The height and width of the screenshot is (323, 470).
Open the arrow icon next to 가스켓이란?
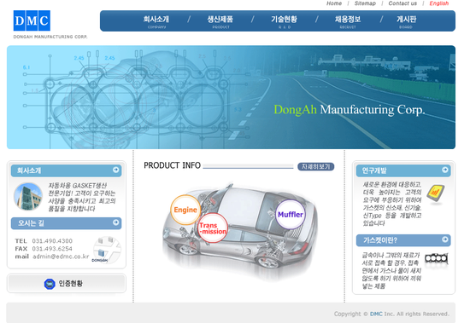pyautogui.click(x=445, y=239)
